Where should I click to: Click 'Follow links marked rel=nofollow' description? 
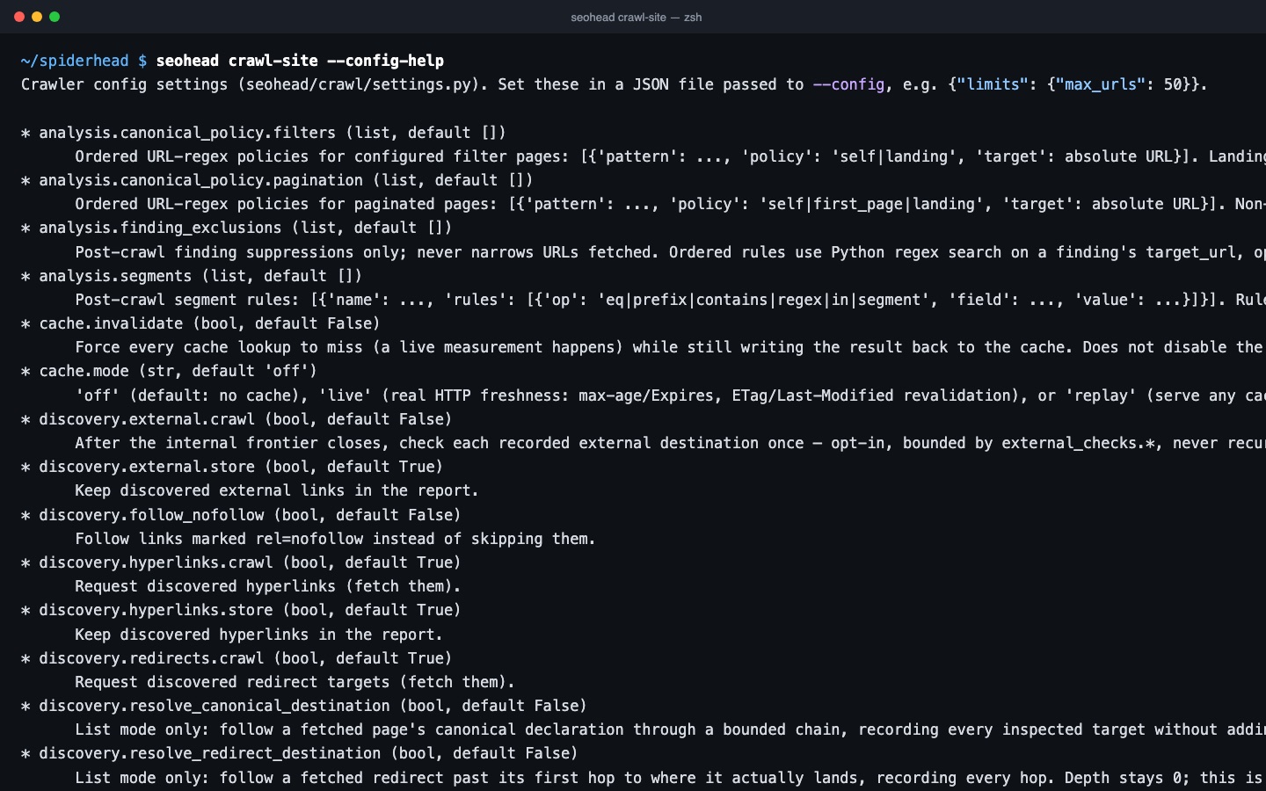tap(336, 539)
